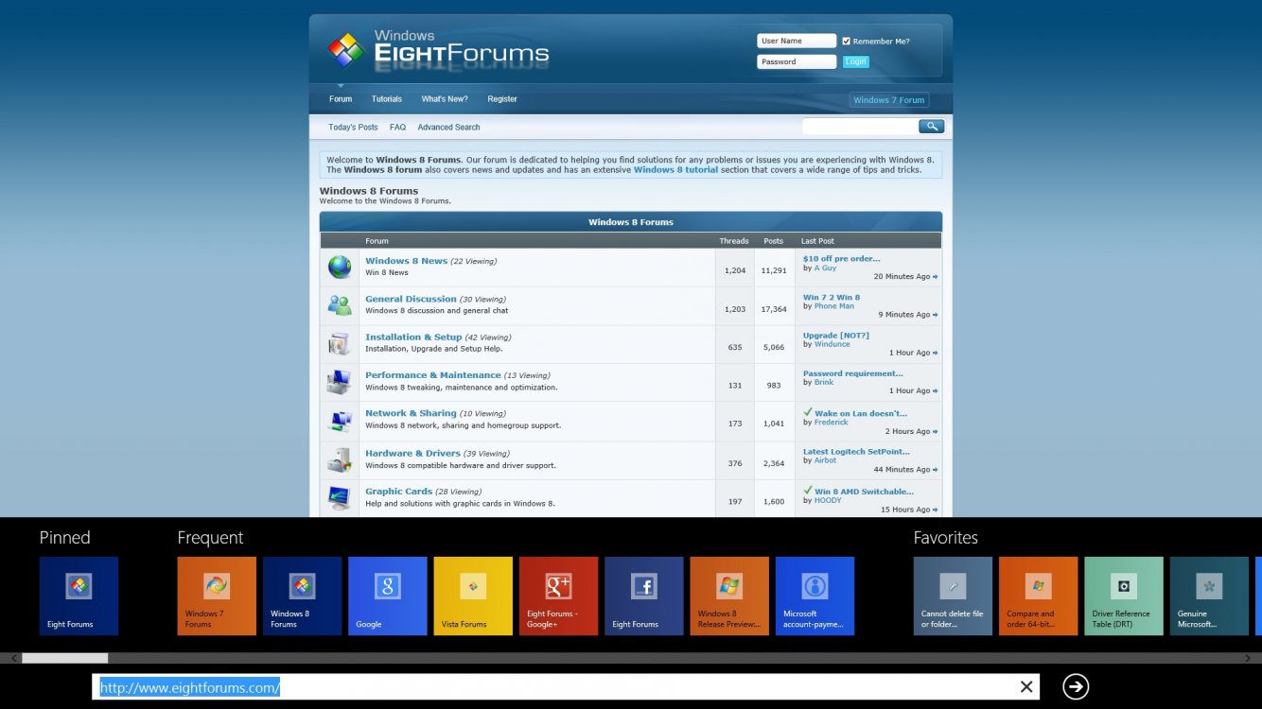Screen dimensions: 1262x709
Task: Select the What's New? nav tab
Action: (445, 99)
